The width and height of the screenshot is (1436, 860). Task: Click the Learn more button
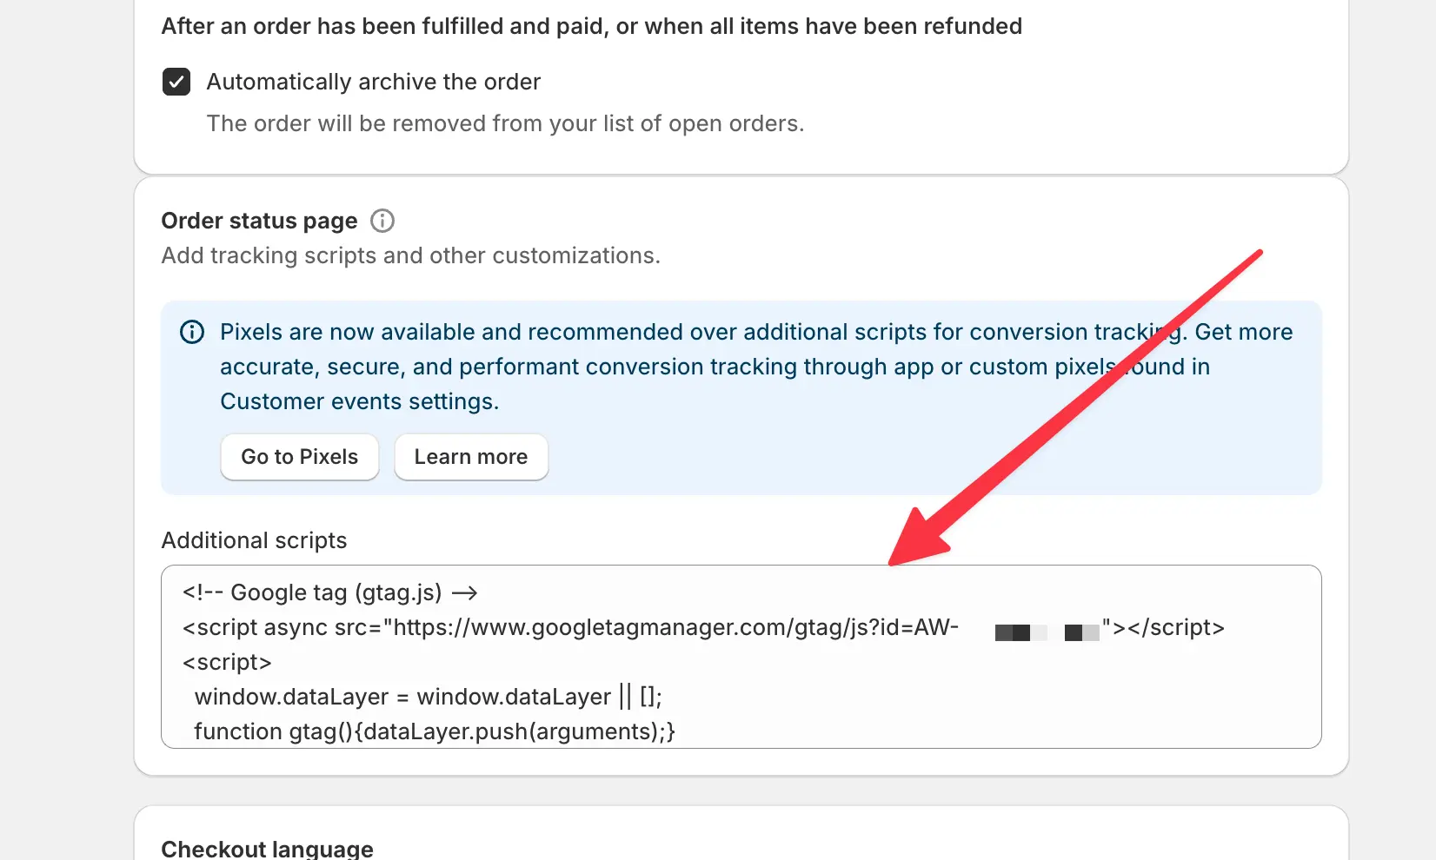click(x=471, y=457)
